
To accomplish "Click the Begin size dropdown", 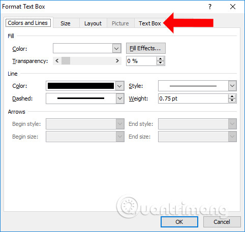I will coord(85,137).
